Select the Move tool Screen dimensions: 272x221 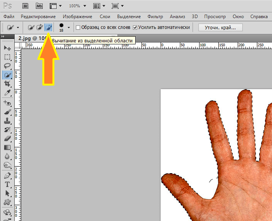7,48
